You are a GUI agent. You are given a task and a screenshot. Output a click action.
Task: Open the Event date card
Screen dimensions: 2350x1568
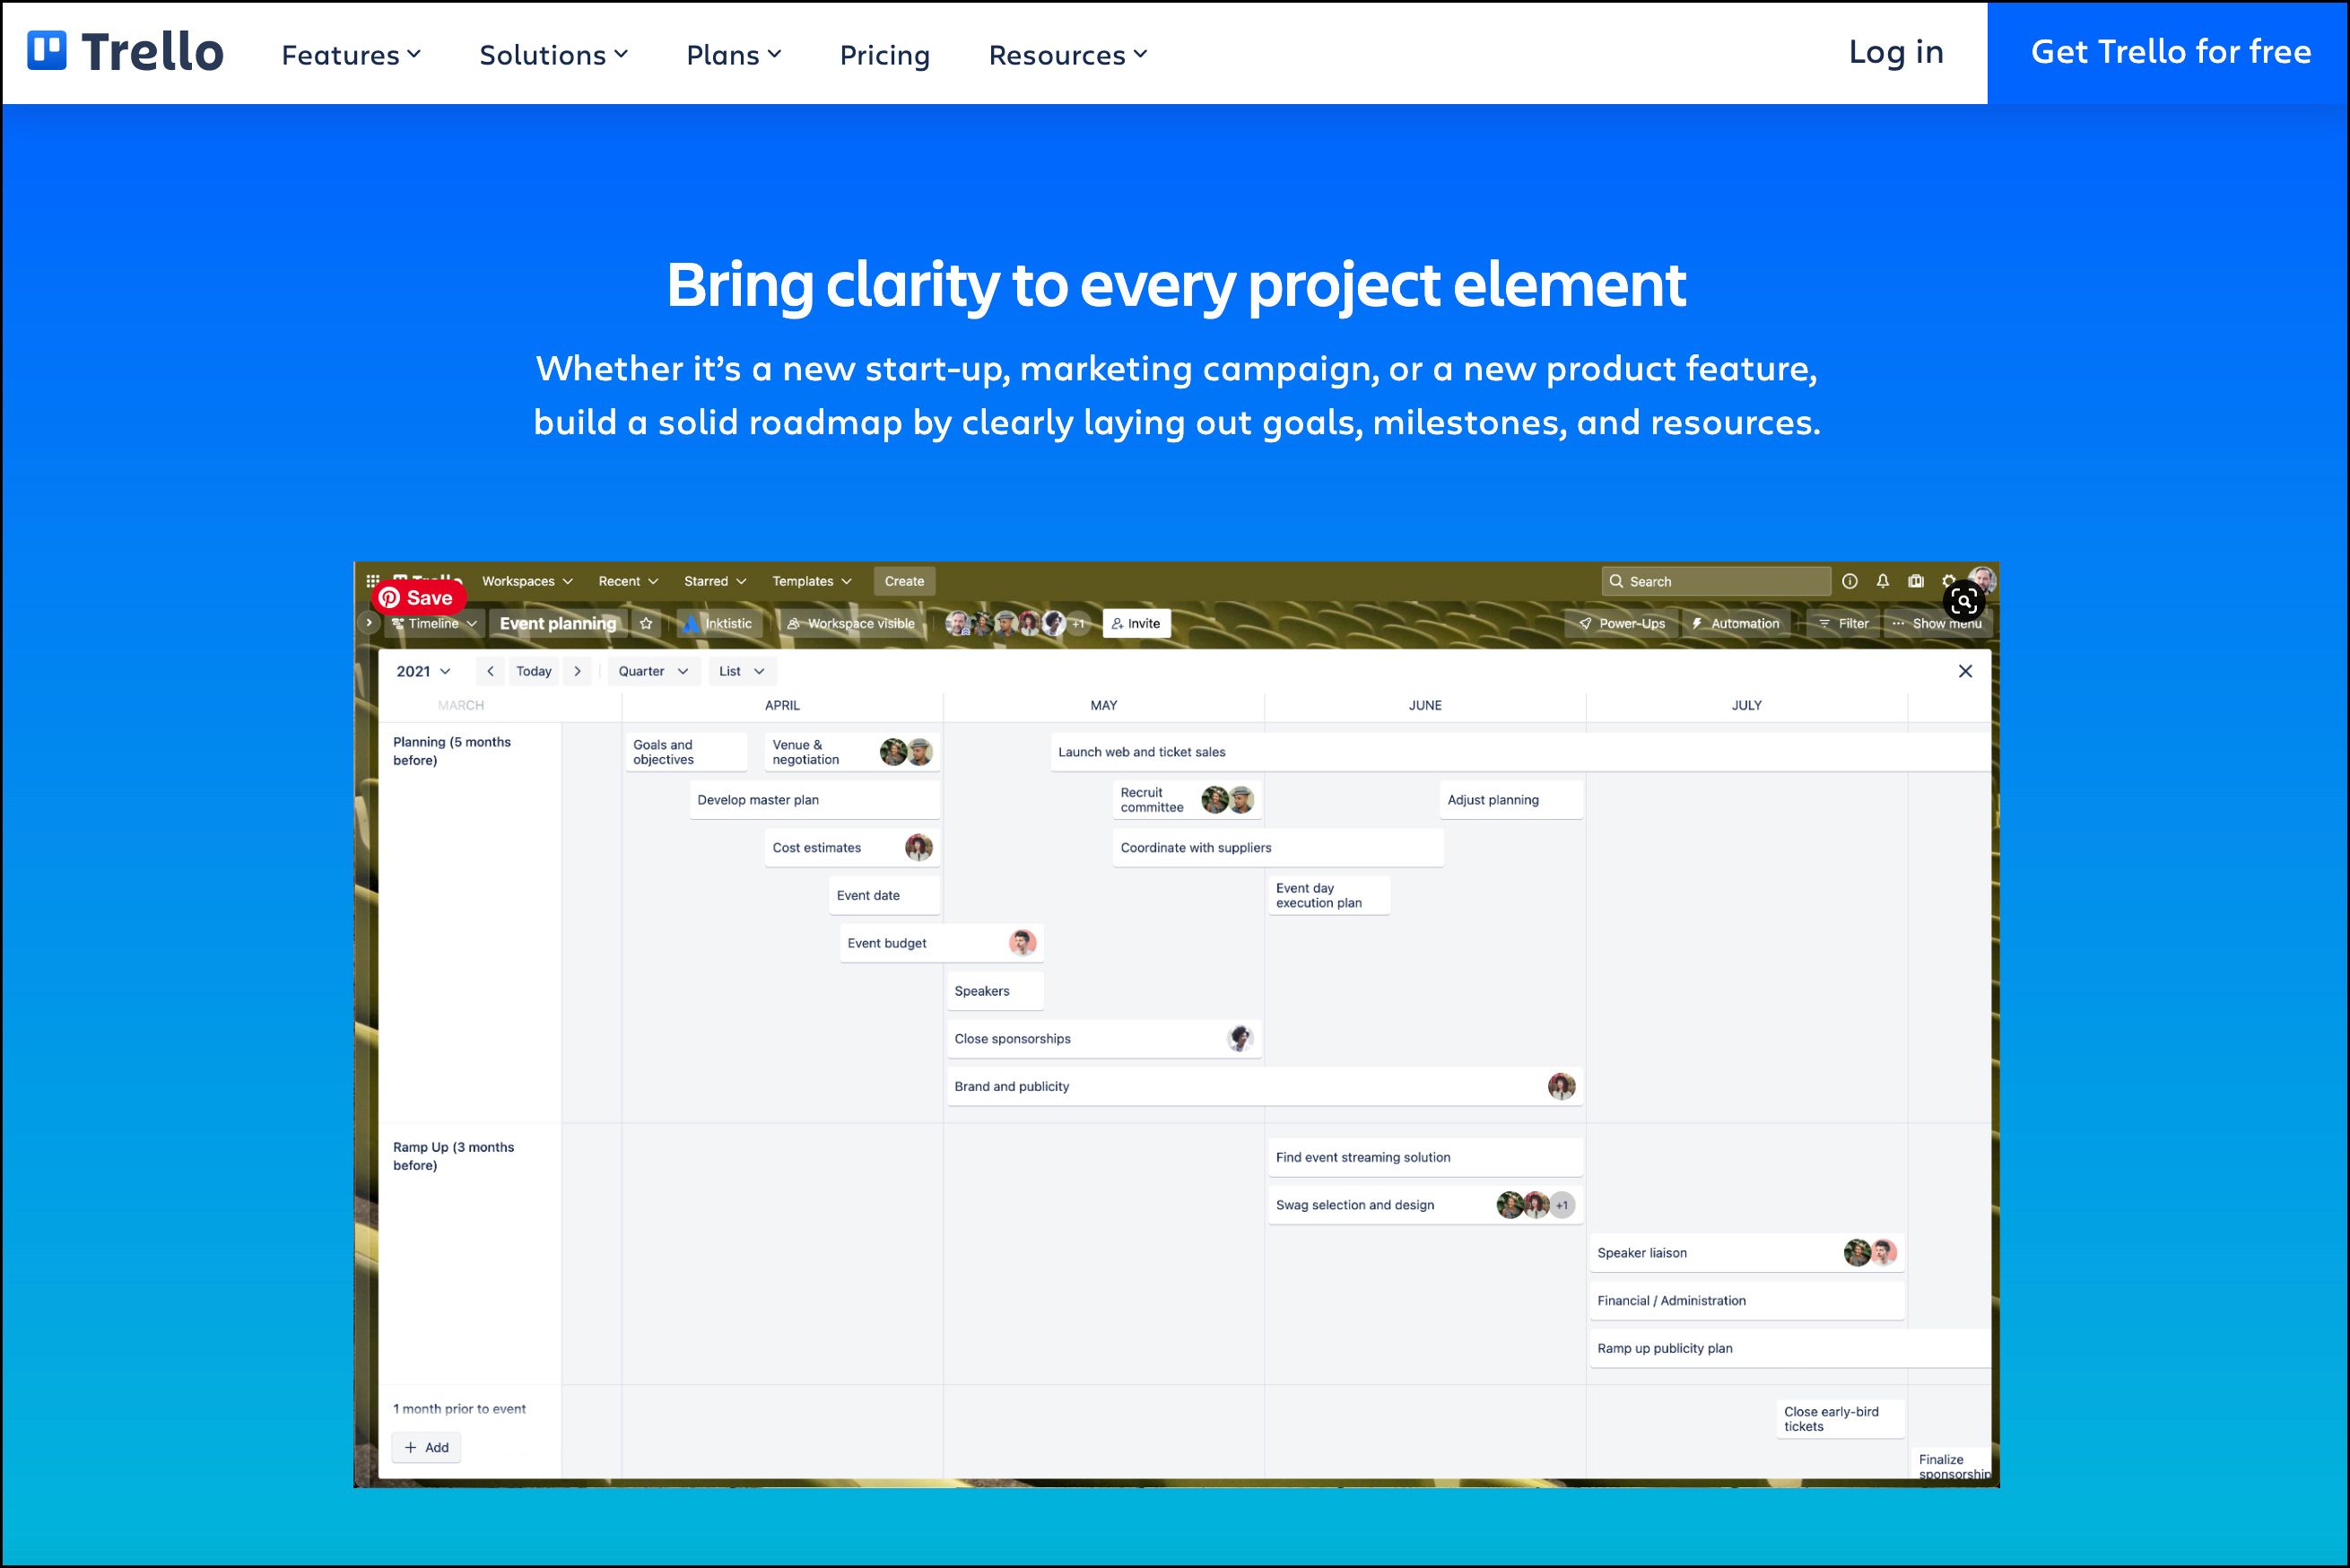tap(884, 896)
